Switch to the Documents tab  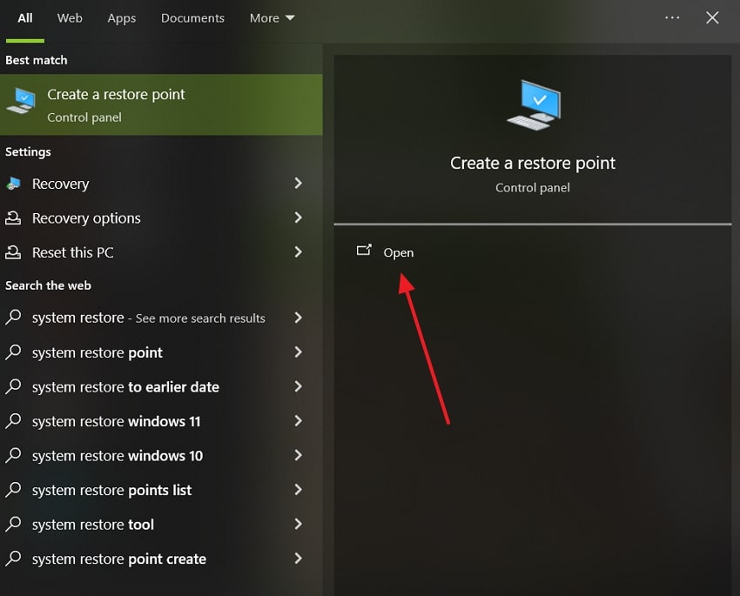pos(192,17)
